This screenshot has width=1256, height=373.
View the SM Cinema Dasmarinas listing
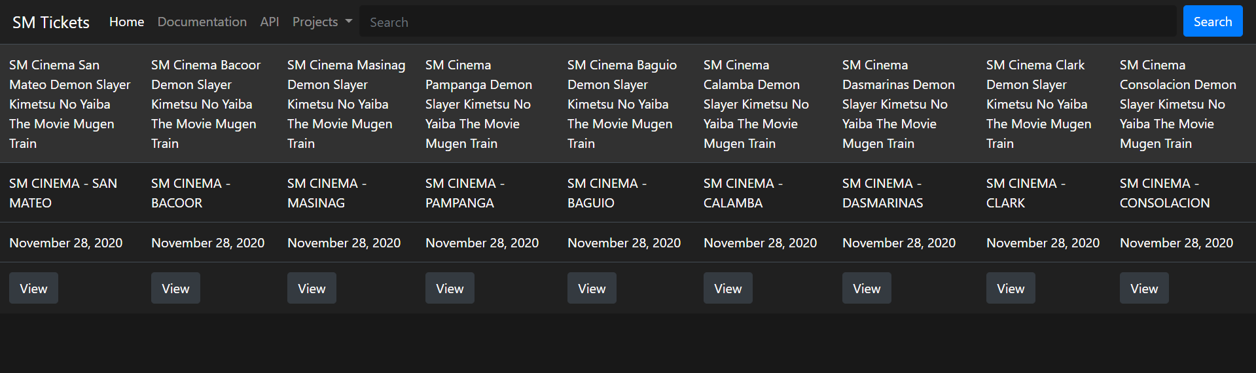[867, 288]
